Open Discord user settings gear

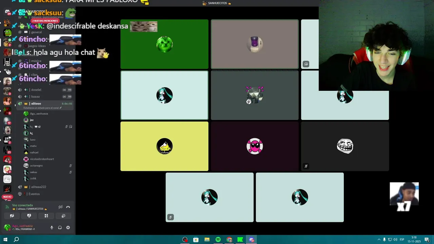68,228
